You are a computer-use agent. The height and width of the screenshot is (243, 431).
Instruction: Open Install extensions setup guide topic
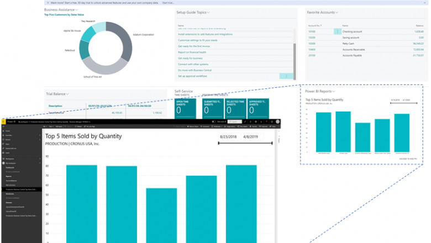tap(205, 34)
